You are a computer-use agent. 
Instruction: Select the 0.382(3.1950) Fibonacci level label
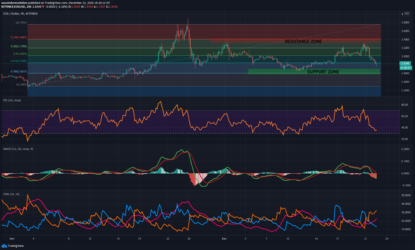tap(19, 46)
